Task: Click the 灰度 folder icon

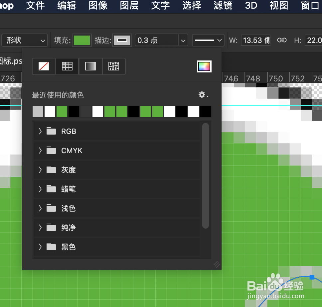Action: click(x=51, y=169)
